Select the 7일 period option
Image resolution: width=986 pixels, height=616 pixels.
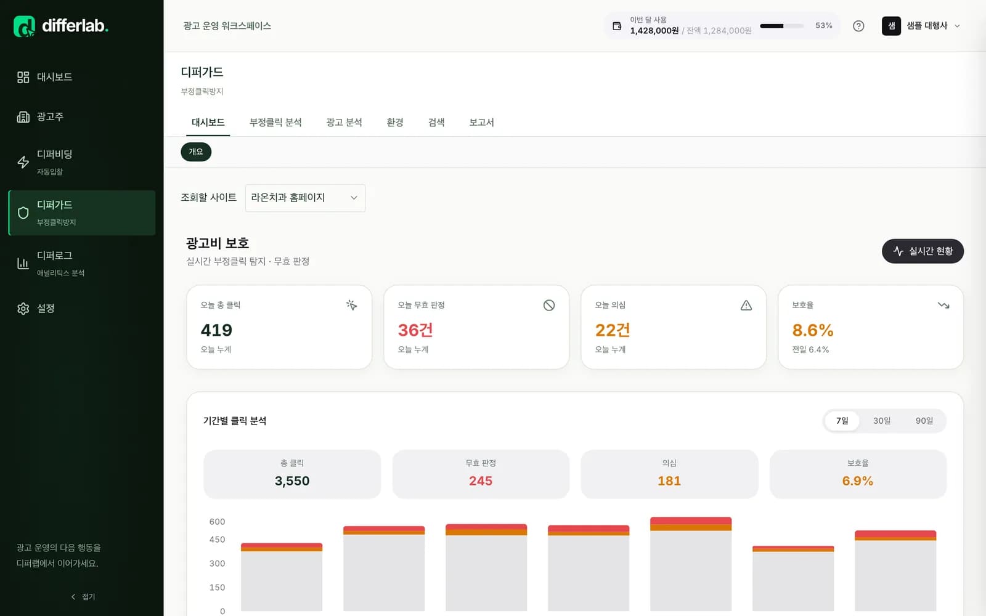(x=842, y=421)
